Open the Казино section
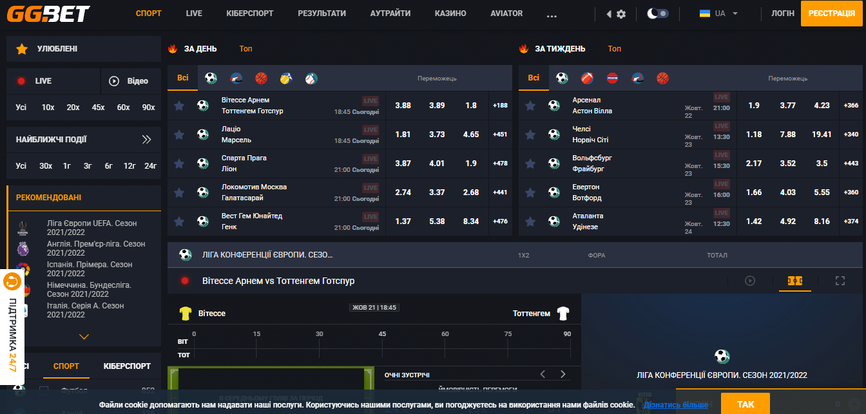866x414 pixels. [x=450, y=14]
